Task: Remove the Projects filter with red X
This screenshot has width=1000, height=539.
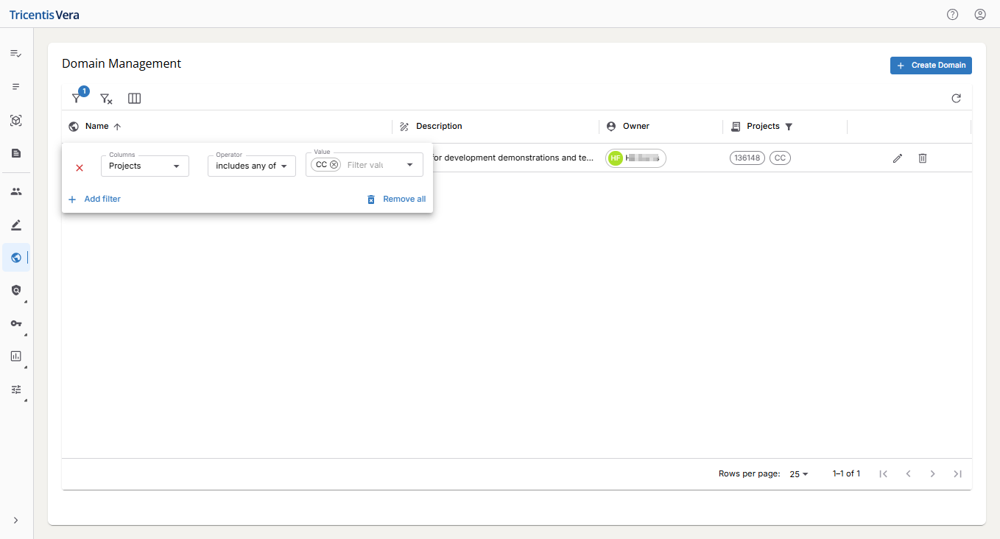Action: point(80,168)
